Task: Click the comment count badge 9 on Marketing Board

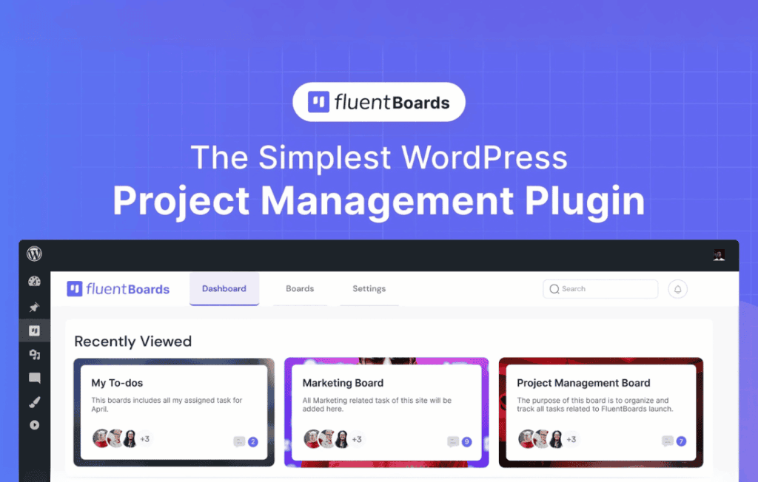Action: (466, 441)
